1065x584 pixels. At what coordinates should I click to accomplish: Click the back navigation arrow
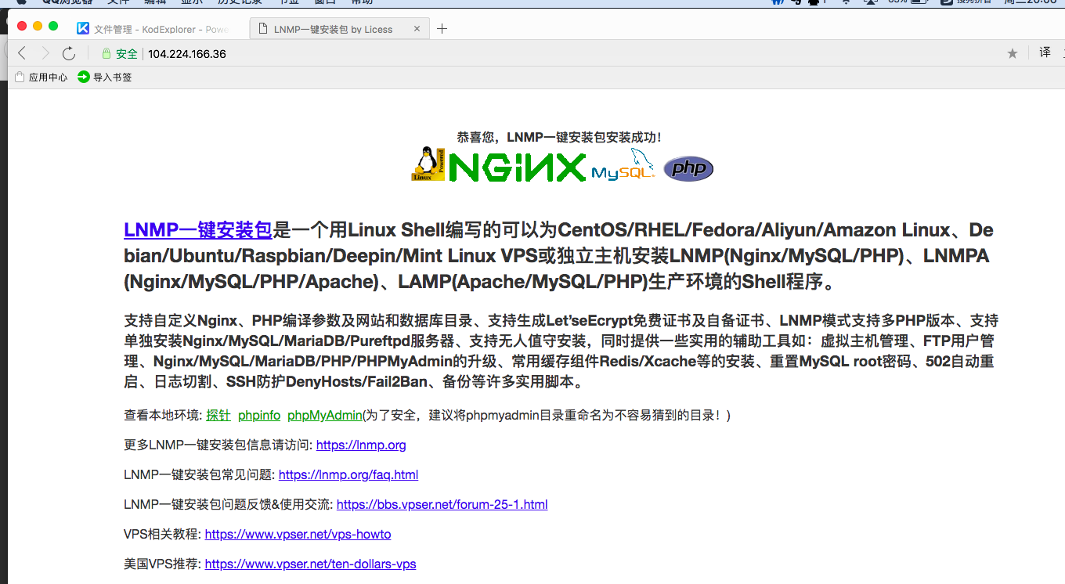pos(21,53)
